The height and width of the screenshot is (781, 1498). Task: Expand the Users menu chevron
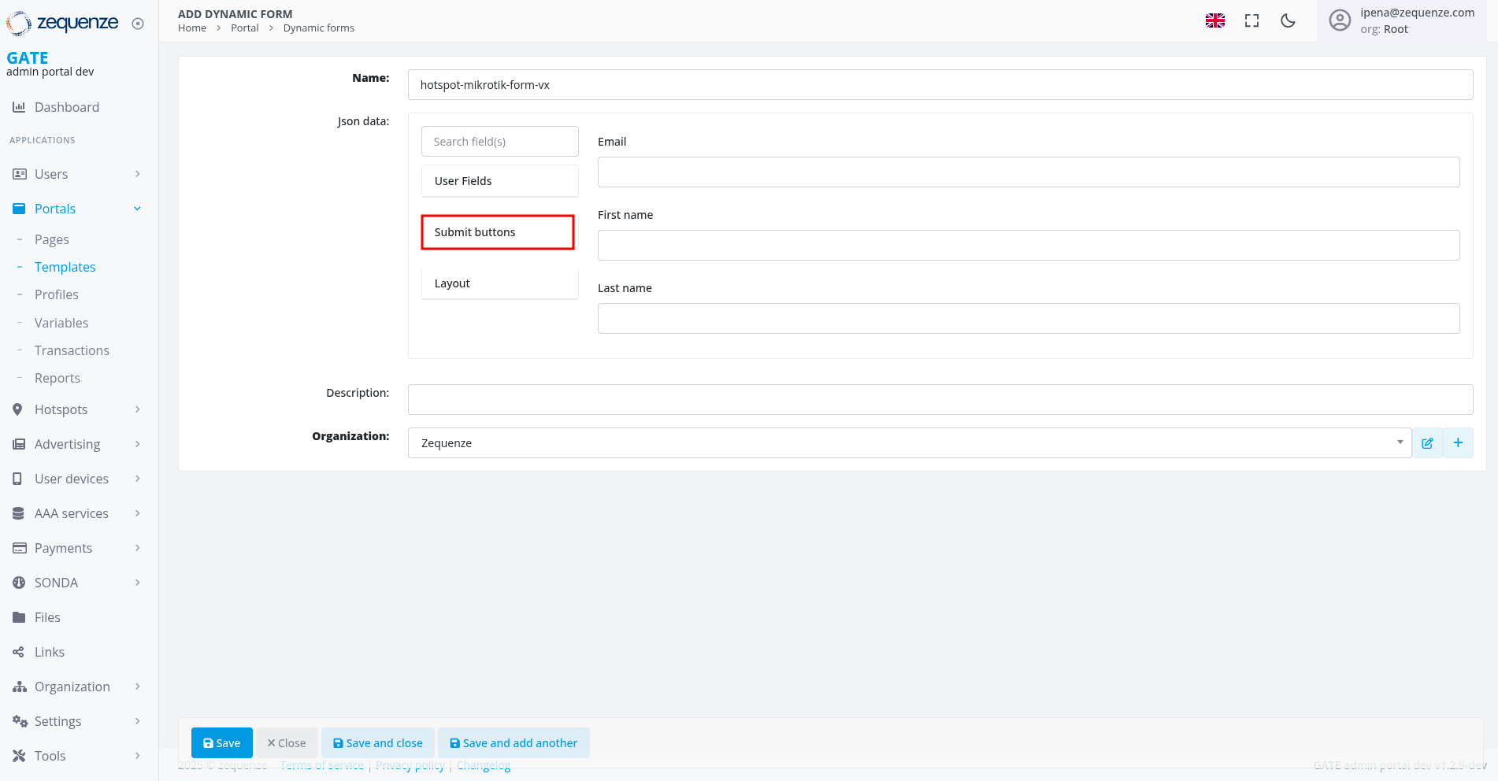138,174
